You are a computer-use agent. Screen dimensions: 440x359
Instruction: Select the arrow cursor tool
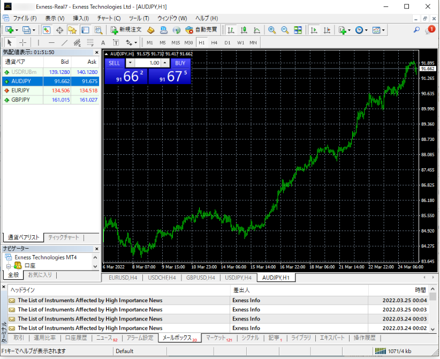click(x=10, y=43)
